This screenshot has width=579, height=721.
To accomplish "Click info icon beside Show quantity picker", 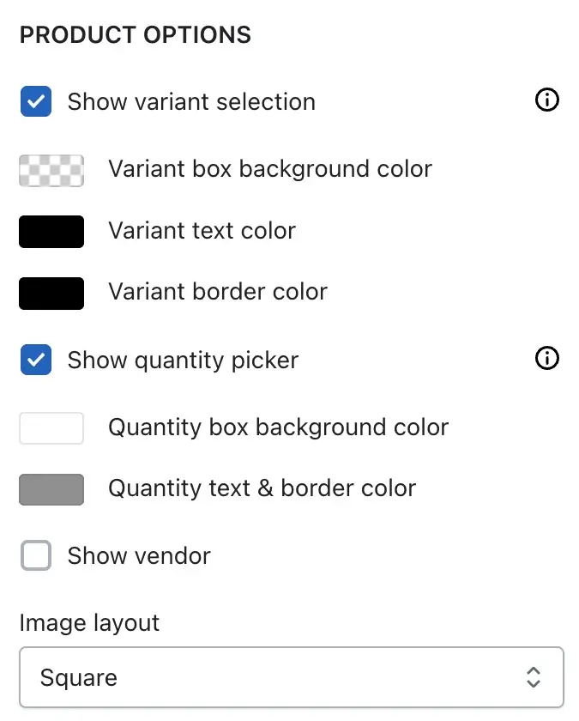I will (547, 358).
